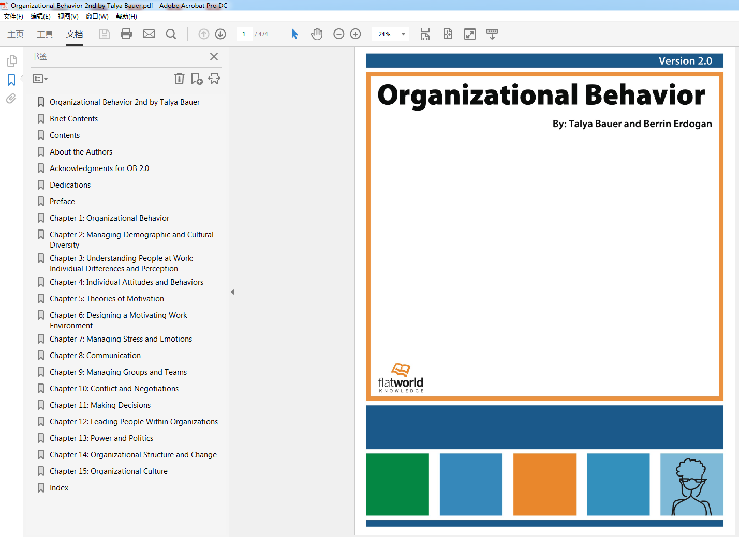Activate the hand pan tool
The height and width of the screenshot is (537, 739).
pos(317,34)
